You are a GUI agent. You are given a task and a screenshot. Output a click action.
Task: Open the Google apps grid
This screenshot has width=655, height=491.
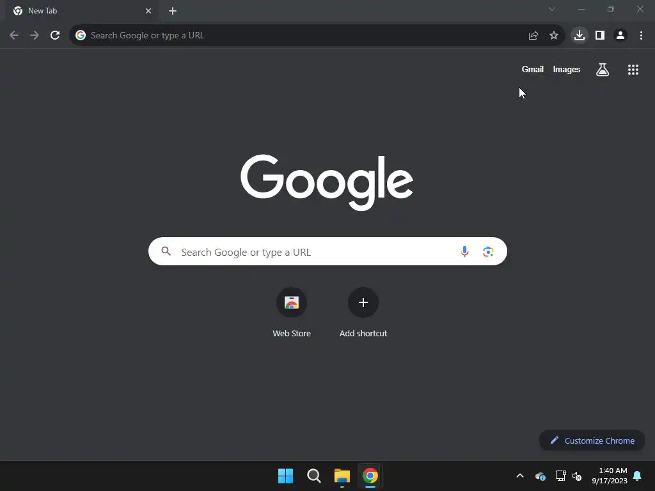[x=633, y=70]
